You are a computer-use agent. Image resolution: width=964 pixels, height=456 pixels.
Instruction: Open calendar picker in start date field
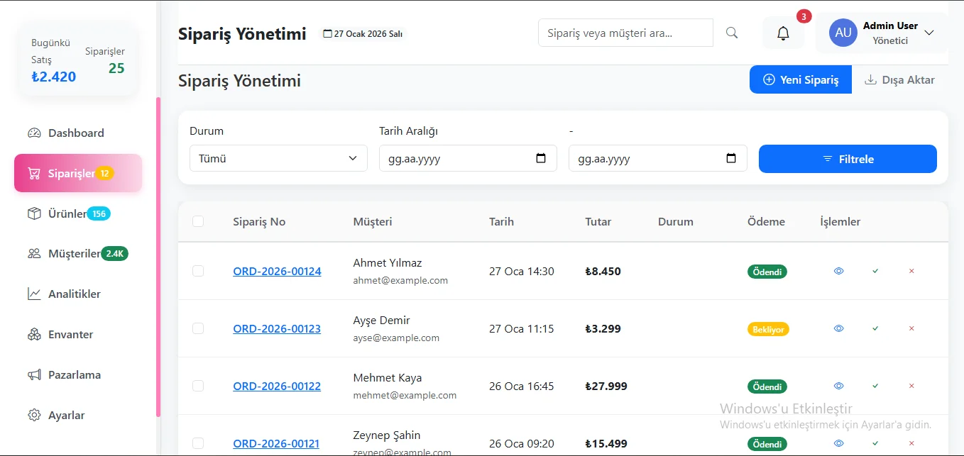(541, 158)
